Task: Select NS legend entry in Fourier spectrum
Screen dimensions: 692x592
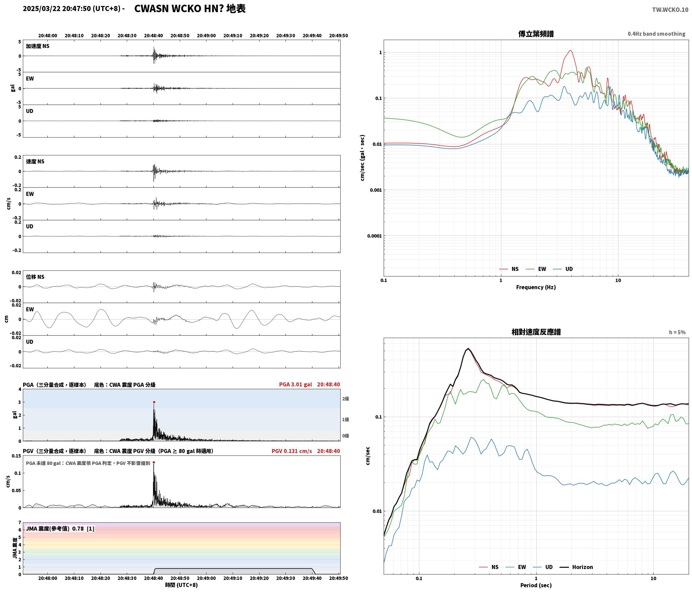Action: 509,269
